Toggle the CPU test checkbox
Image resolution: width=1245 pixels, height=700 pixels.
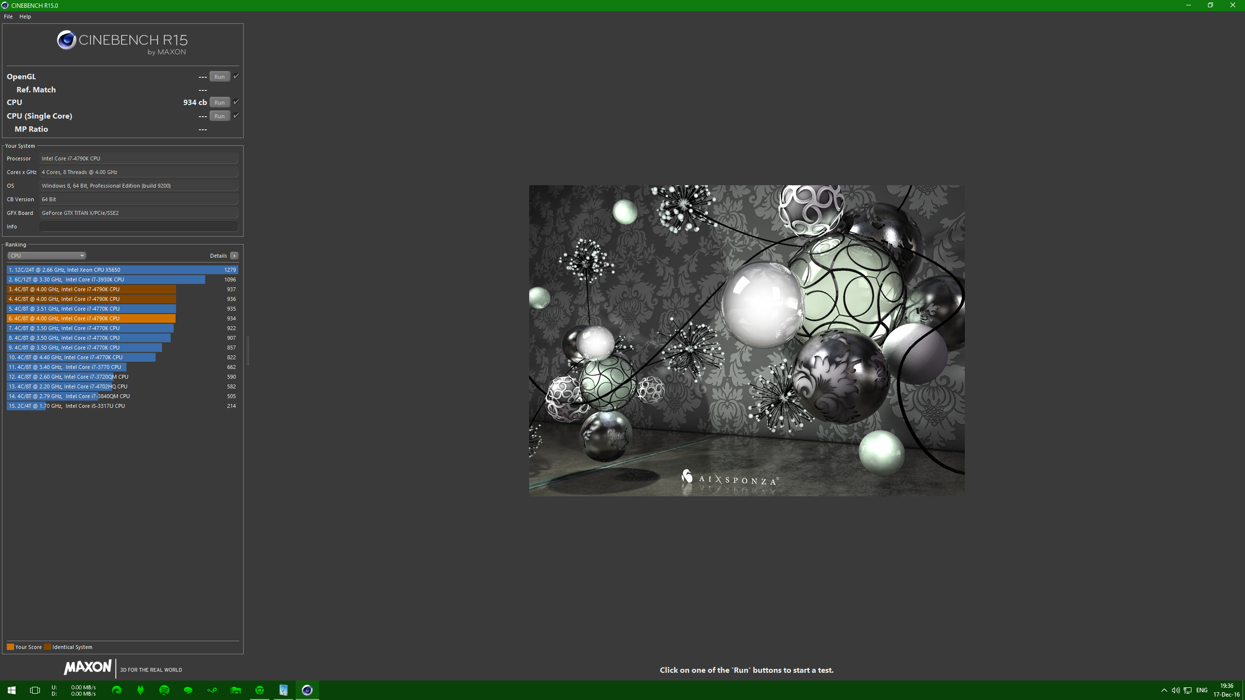coord(236,102)
